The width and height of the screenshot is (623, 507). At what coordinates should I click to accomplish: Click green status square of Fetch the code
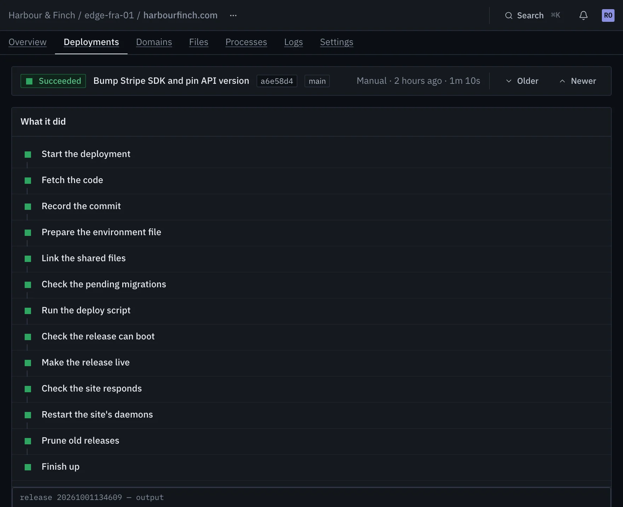coord(28,181)
